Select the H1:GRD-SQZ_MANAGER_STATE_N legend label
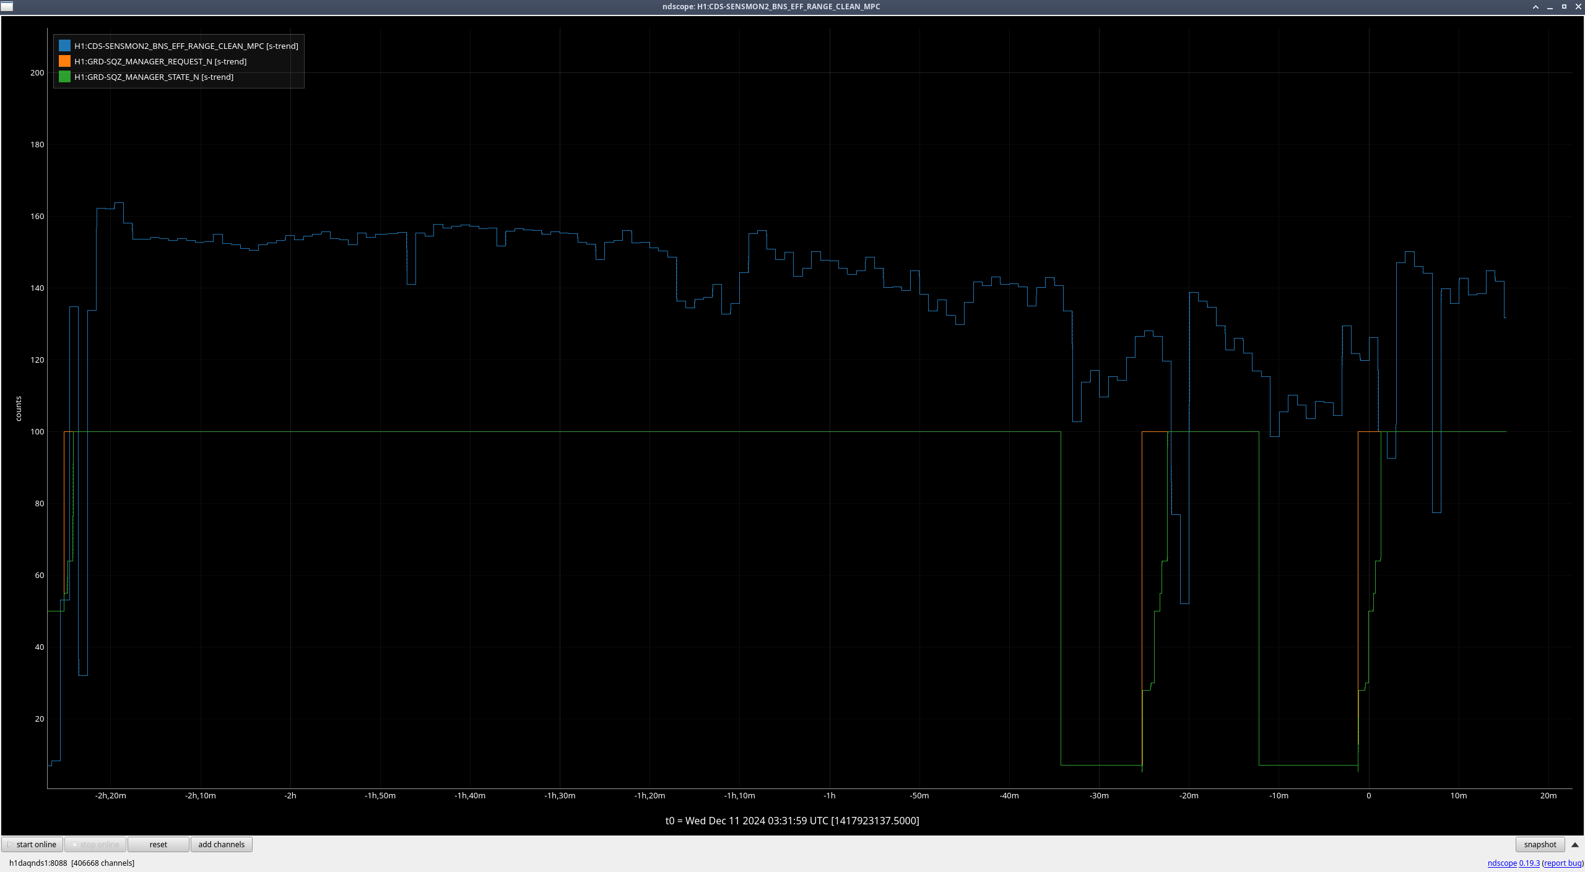This screenshot has height=872, width=1585. tap(154, 77)
